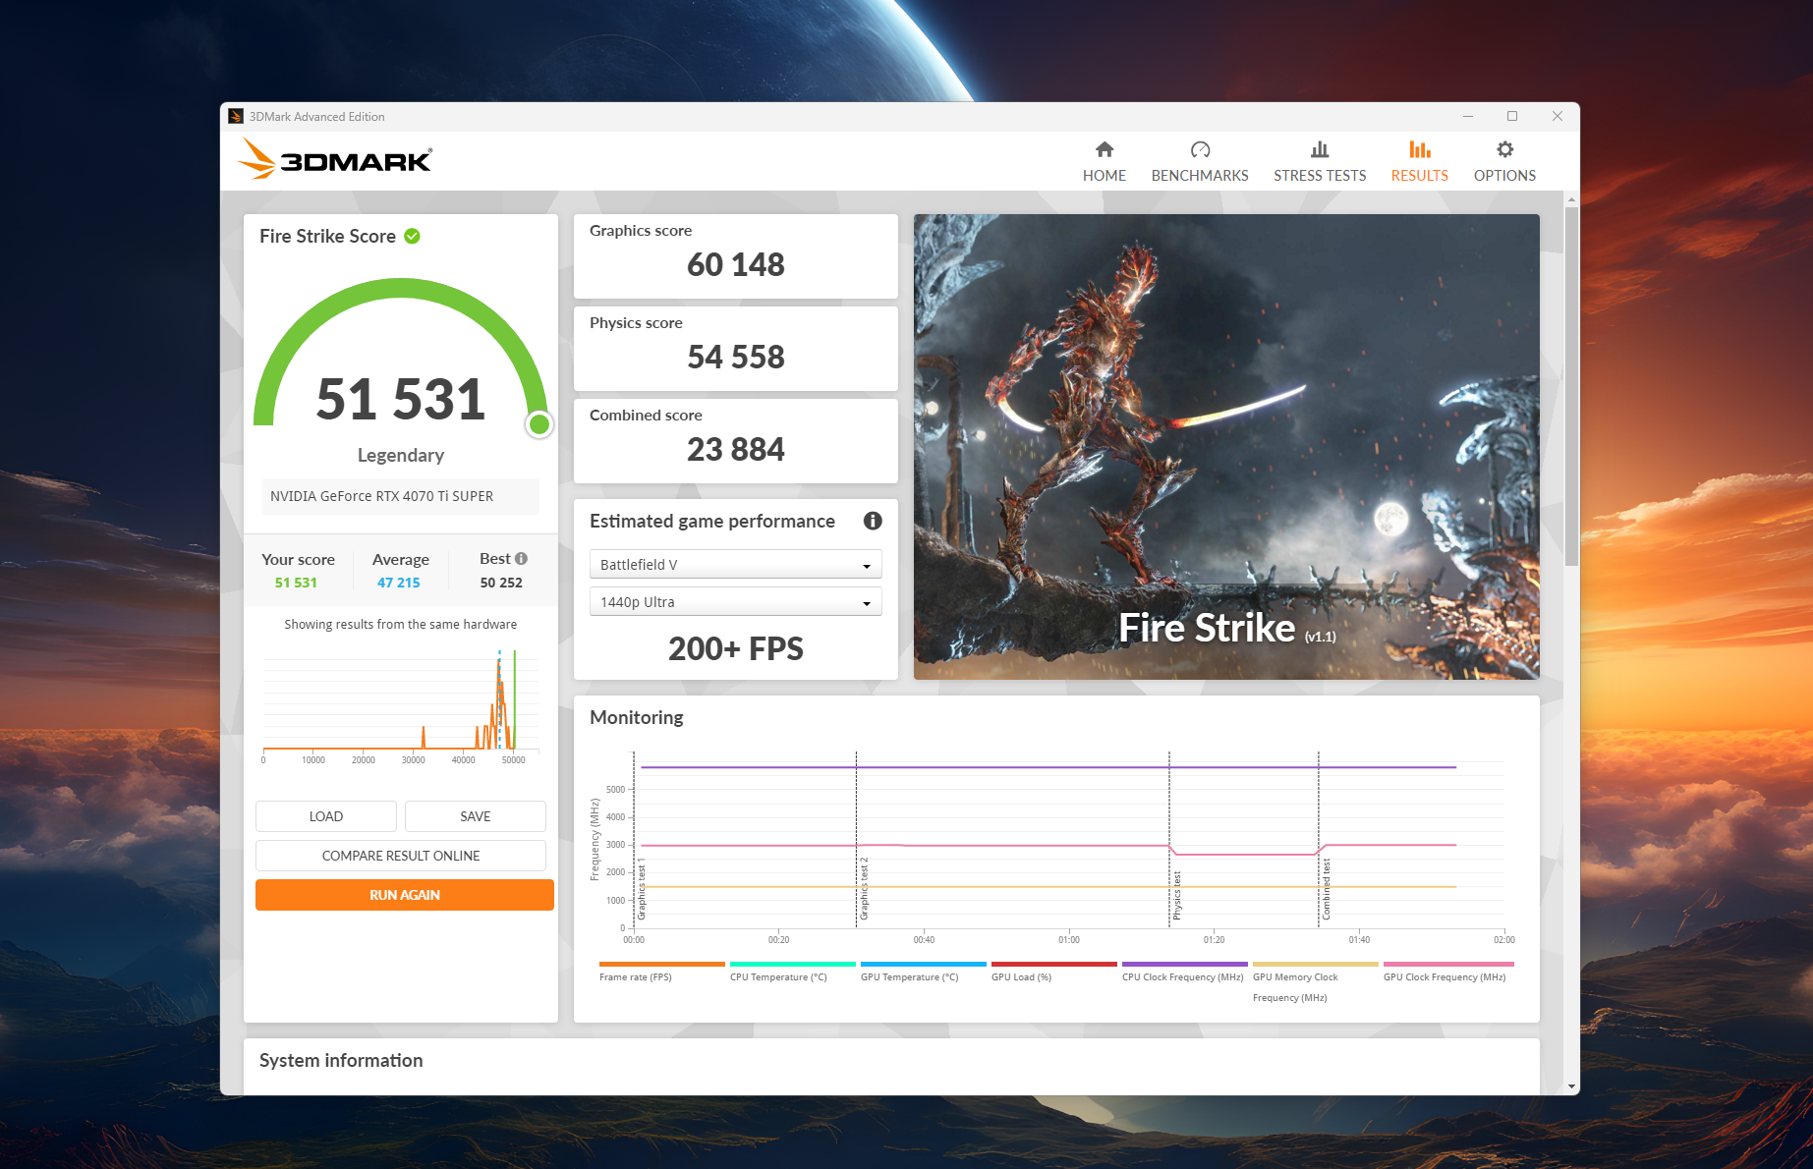Toggle GPU Load (%) legend item
Image resolution: width=1813 pixels, height=1169 pixels.
click(x=1053, y=972)
